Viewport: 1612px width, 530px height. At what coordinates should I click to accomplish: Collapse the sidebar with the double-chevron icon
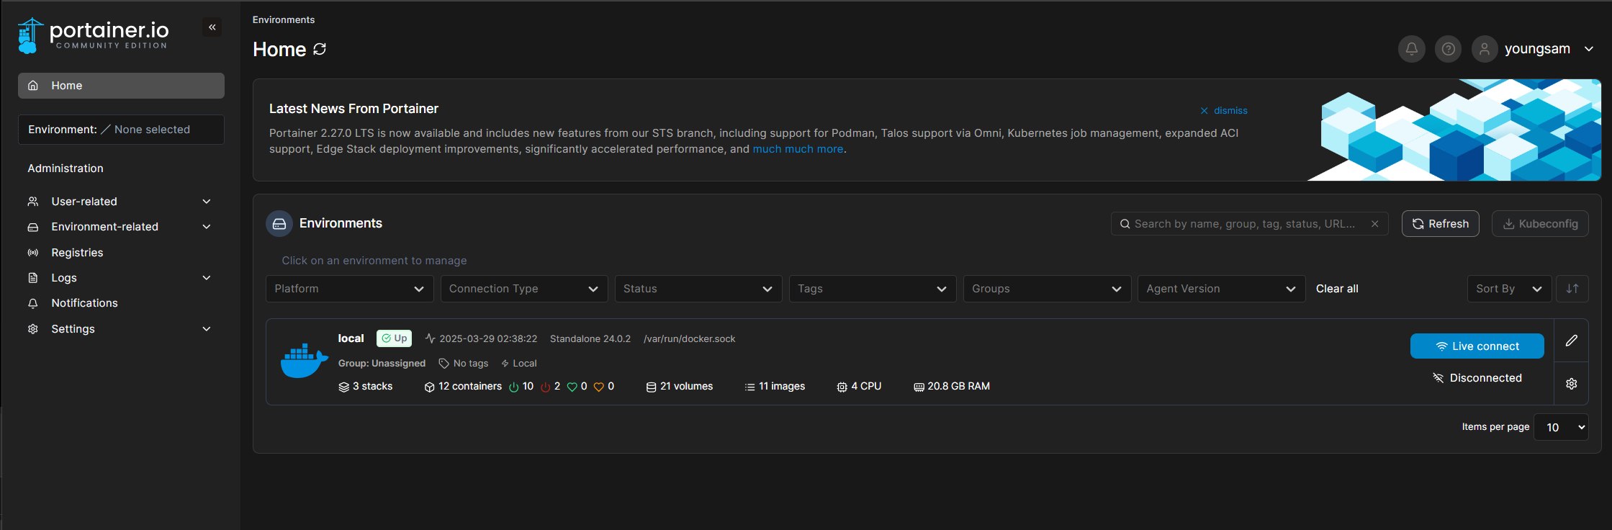(x=212, y=27)
